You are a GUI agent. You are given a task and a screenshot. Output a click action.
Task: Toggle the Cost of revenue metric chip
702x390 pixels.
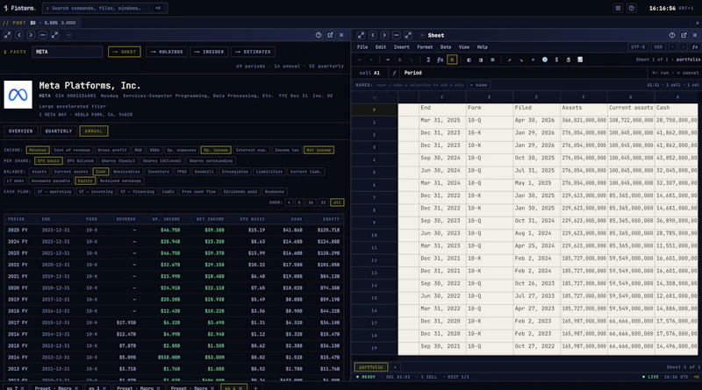coord(72,150)
